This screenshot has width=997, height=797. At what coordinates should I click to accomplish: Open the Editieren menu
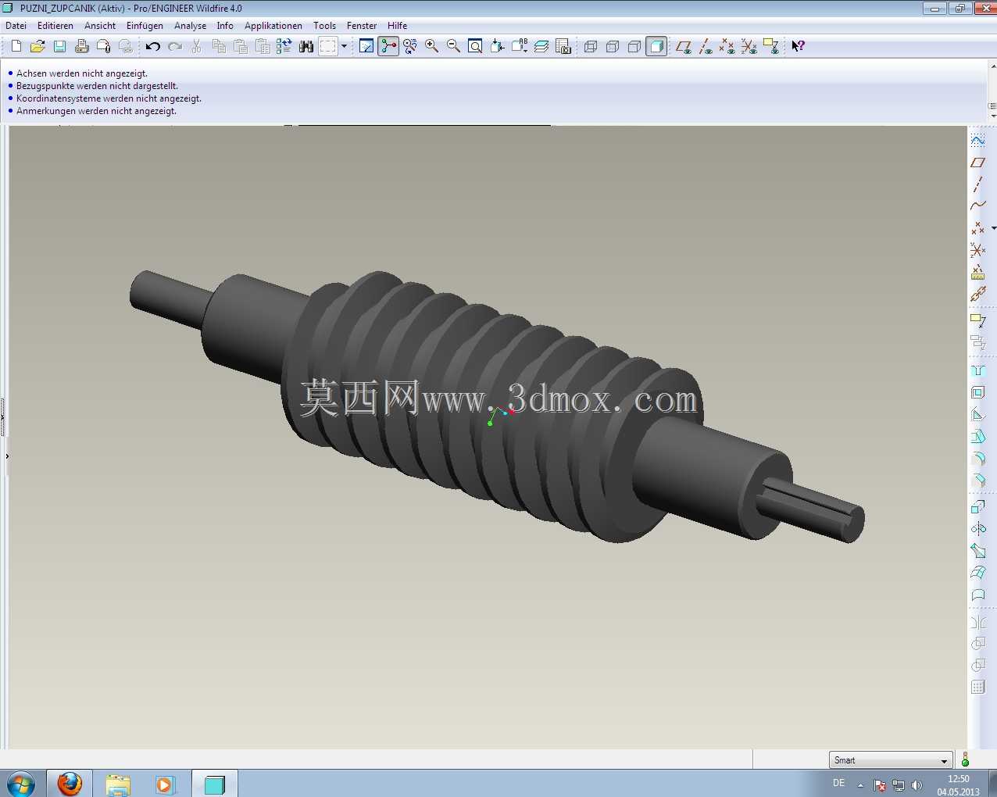tap(55, 26)
